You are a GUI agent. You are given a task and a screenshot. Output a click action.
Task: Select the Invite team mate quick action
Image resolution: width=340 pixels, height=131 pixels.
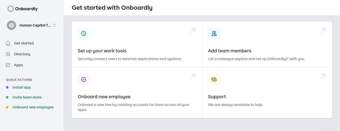coord(27,97)
